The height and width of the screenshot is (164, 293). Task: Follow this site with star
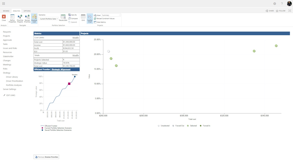click(281, 11)
